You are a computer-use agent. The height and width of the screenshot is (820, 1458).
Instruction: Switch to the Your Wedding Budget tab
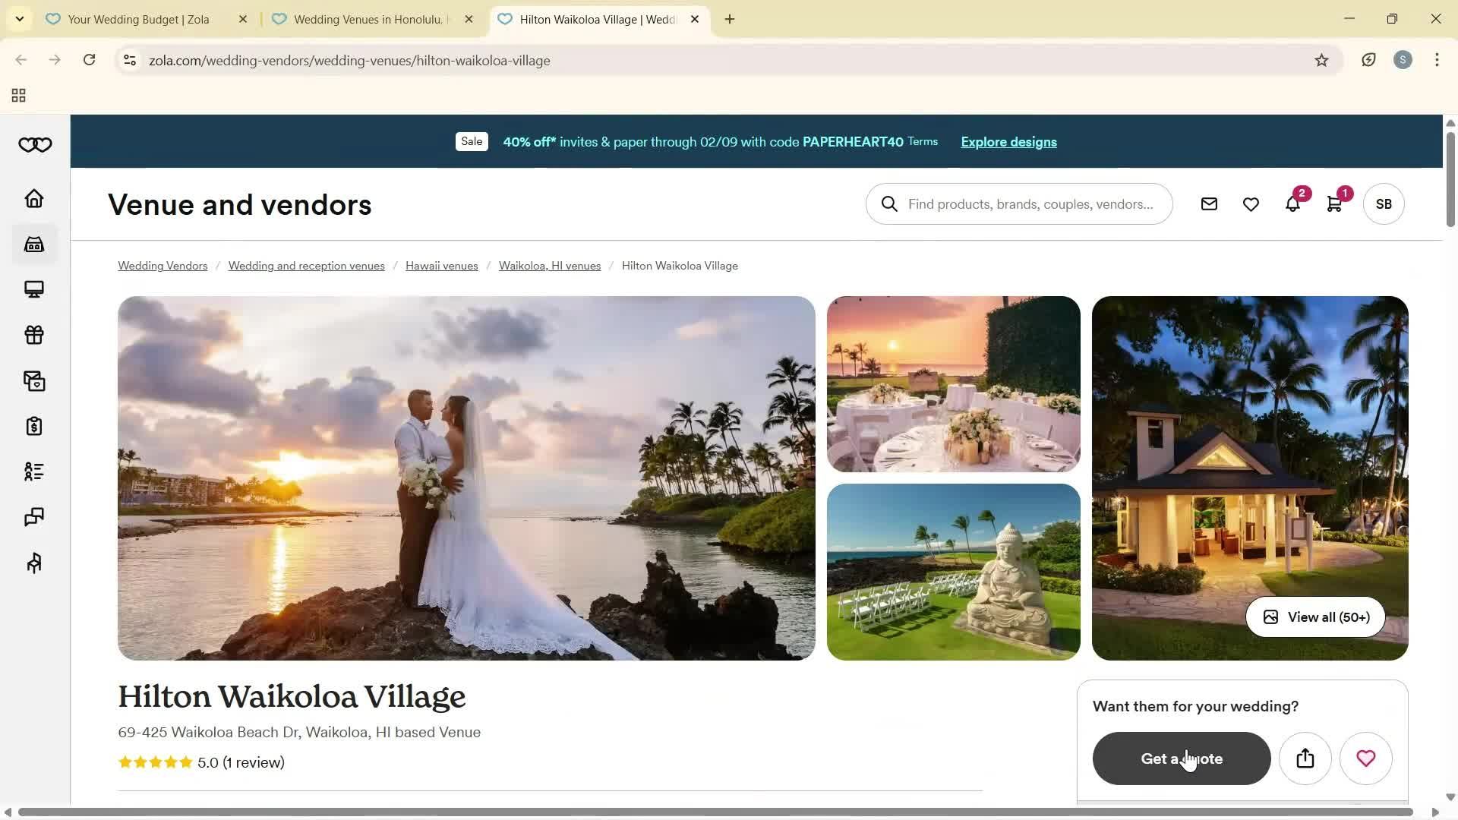137,19
